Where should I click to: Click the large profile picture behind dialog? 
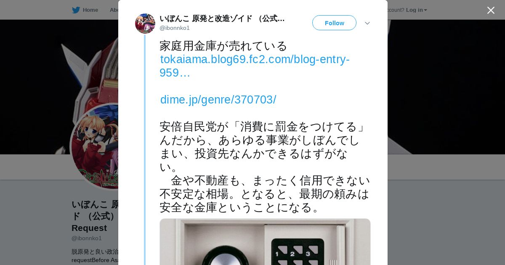95,146
